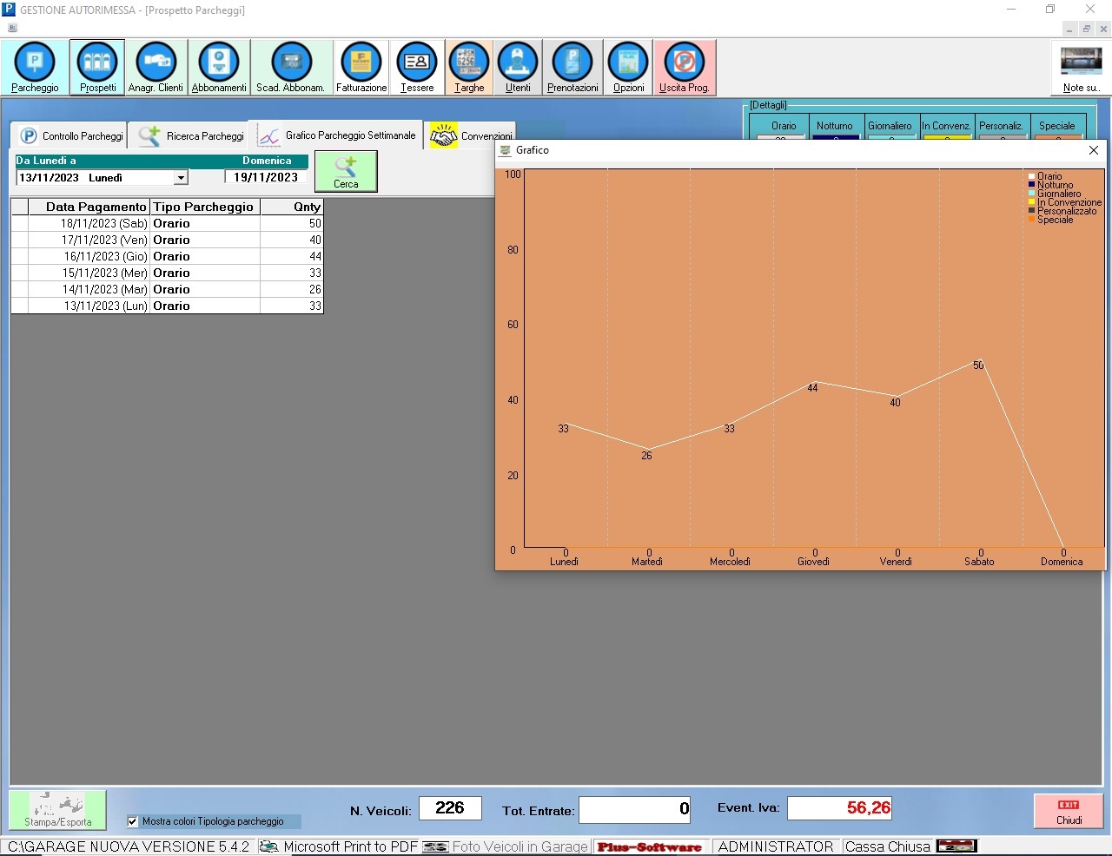Click the Domenica end date field
This screenshot has height=856, width=1112.
click(x=266, y=177)
